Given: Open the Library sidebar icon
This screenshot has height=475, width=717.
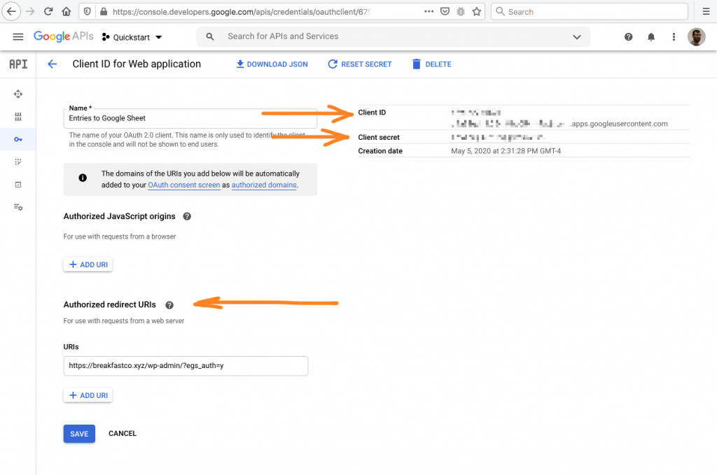Looking at the screenshot, I should (18, 116).
